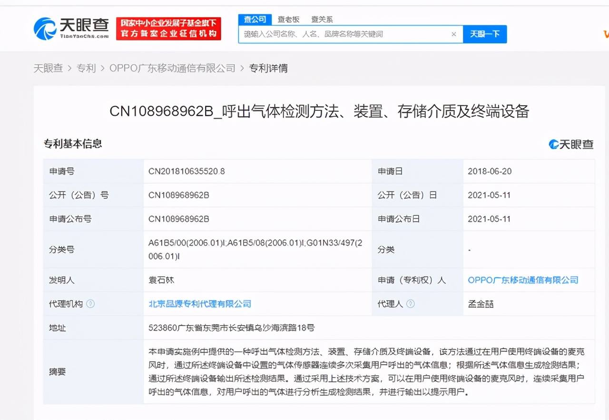This screenshot has width=609, height=420.
Task: Click the orange V icon at top right
Action: (x=606, y=34)
